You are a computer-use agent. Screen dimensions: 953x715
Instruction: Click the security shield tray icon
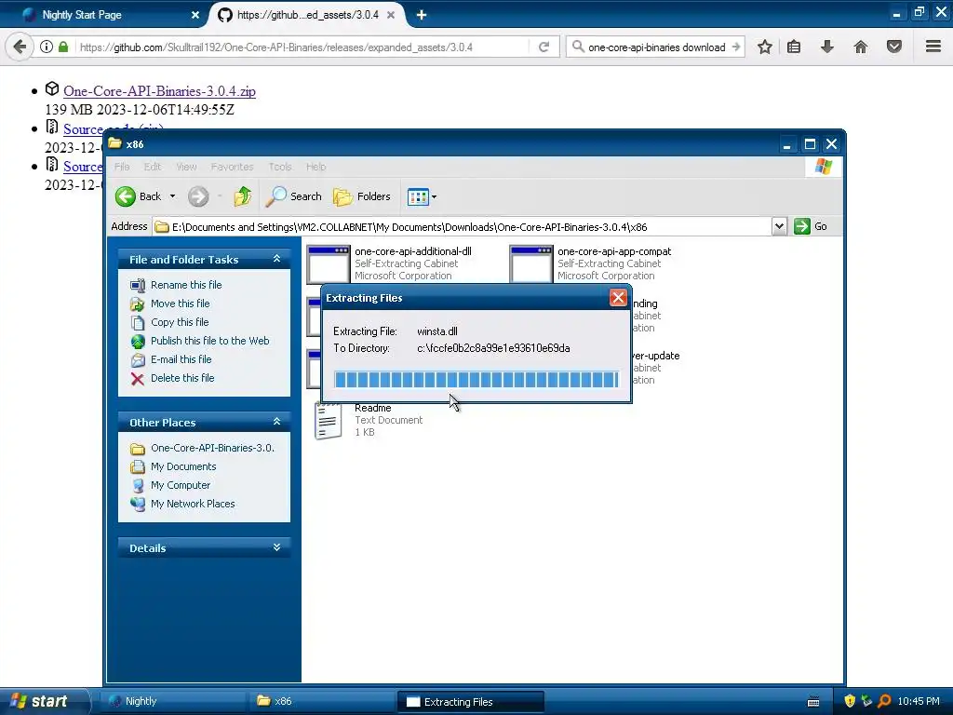point(851,701)
